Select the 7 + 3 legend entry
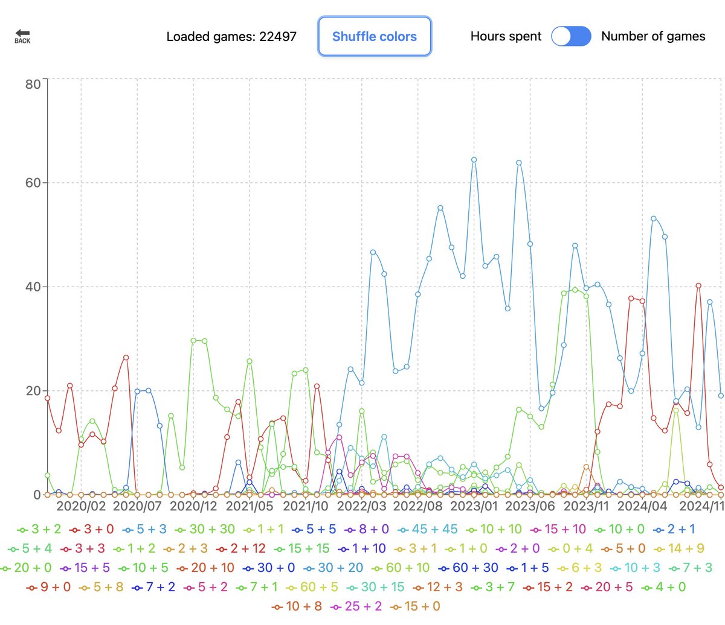This screenshot has width=725, height=625. (x=690, y=568)
